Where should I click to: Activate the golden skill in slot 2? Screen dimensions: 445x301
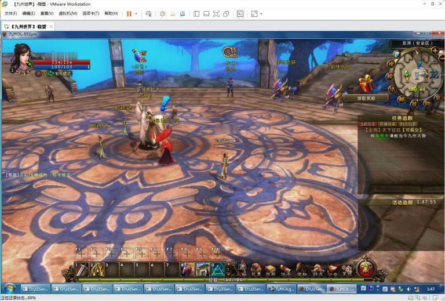[x=97, y=269]
